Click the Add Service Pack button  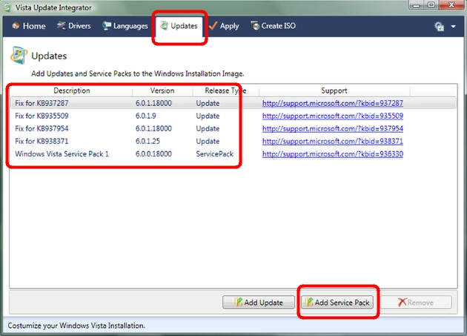[337, 303]
